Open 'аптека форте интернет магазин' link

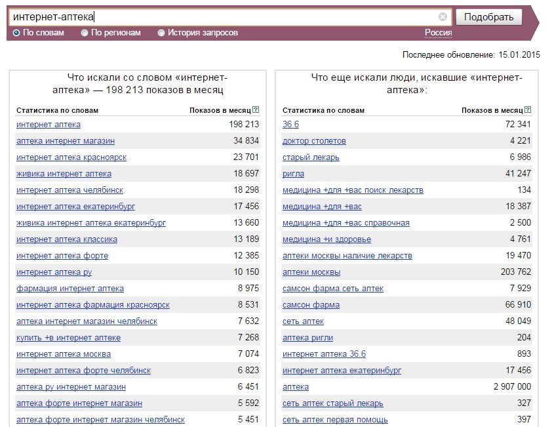click(79, 403)
